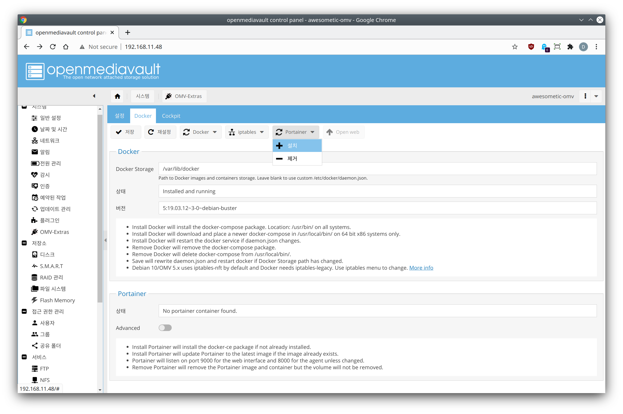Open Flash Memory in the sidebar
The height and width of the screenshot is (414, 623).
[57, 300]
